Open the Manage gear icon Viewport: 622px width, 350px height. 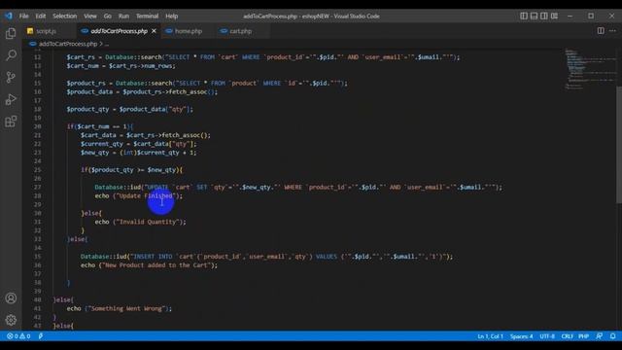click(11, 320)
